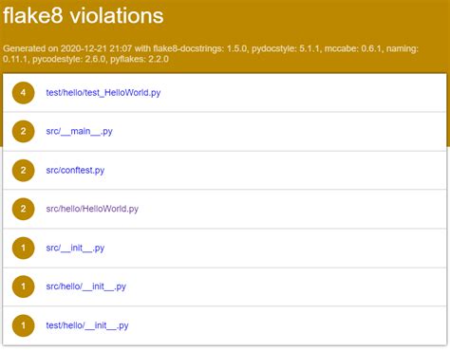Open the visited src/hello/HelloWorld.py link

[92, 209]
